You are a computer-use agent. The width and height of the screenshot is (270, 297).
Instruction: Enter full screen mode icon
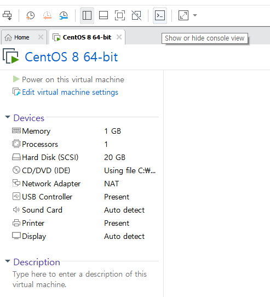pyautogui.click(x=120, y=15)
